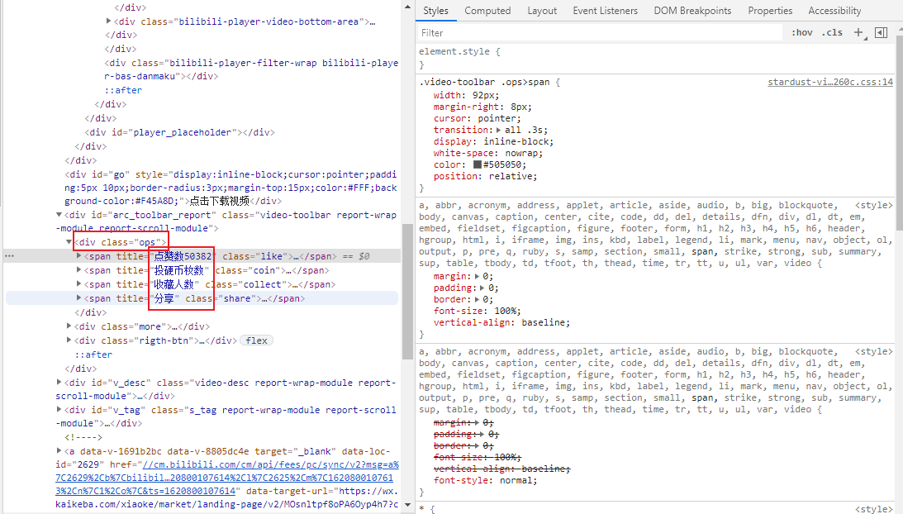Click the cursor: pointer declaration
The height and width of the screenshot is (514, 903).
point(477,119)
